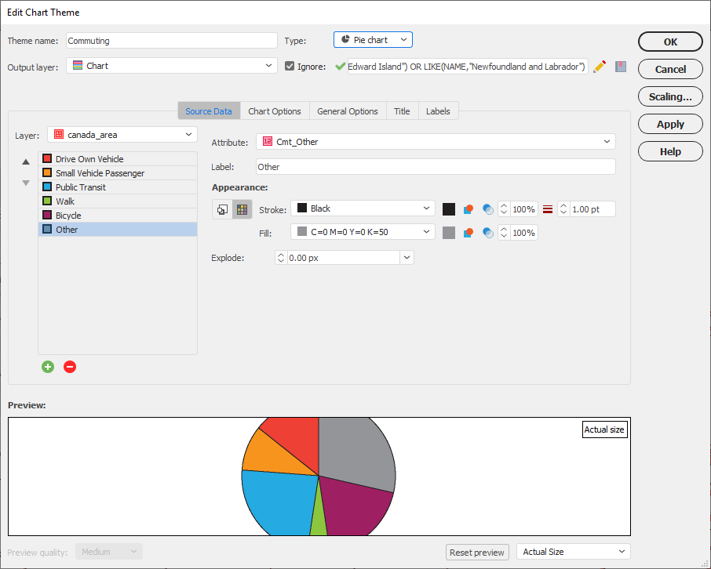Open the Stroke color Black dropdown

click(363, 208)
